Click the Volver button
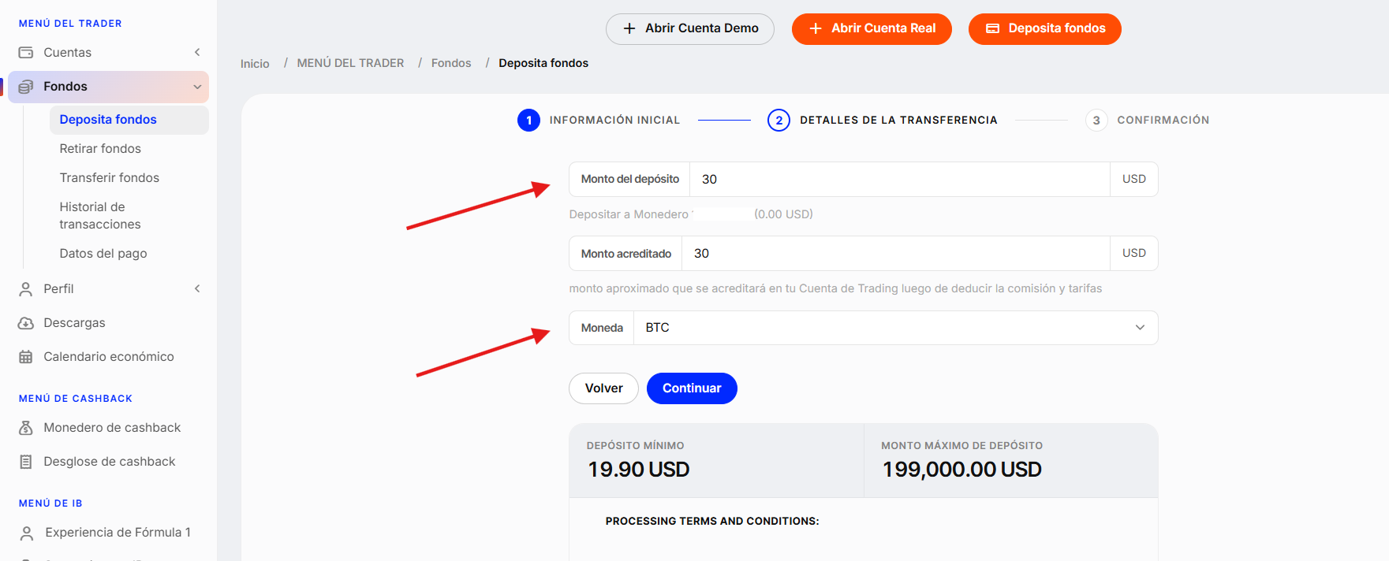The image size is (1389, 561). click(603, 388)
